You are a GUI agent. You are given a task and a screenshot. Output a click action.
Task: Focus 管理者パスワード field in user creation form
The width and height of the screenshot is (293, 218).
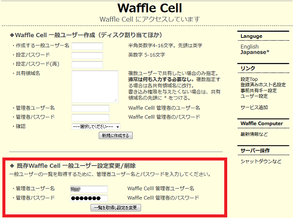point(90,117)
